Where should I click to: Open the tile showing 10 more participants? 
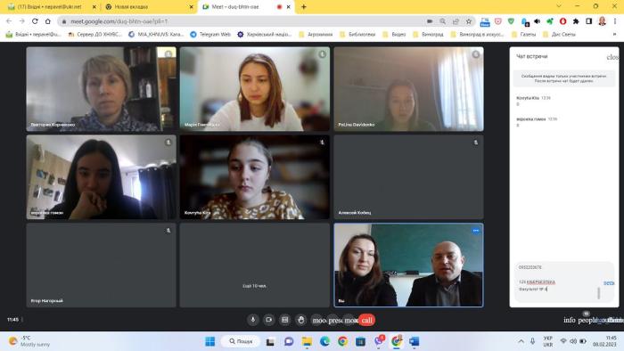coord(255,265)
